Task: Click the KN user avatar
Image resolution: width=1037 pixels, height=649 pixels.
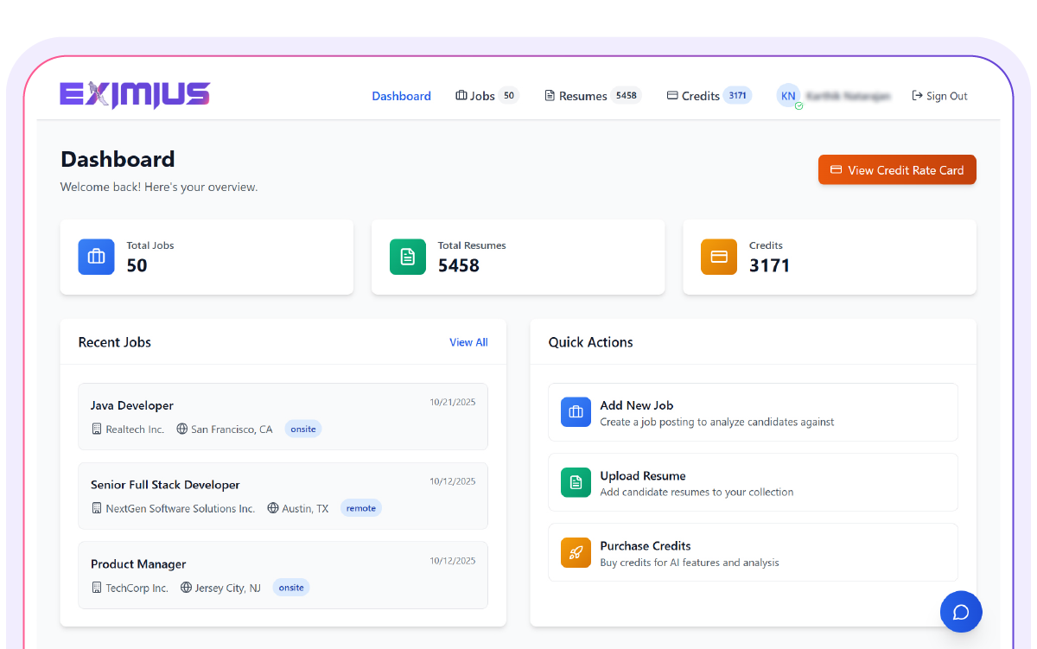Action: pos(788,96)
